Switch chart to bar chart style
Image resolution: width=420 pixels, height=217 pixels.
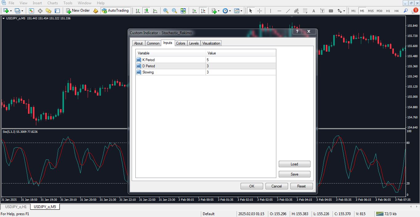138,11
